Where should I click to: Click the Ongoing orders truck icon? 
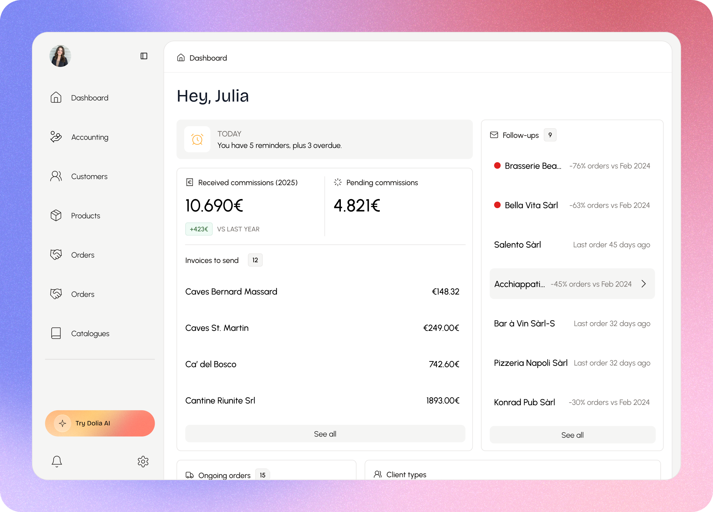click(x=189, y=475)
